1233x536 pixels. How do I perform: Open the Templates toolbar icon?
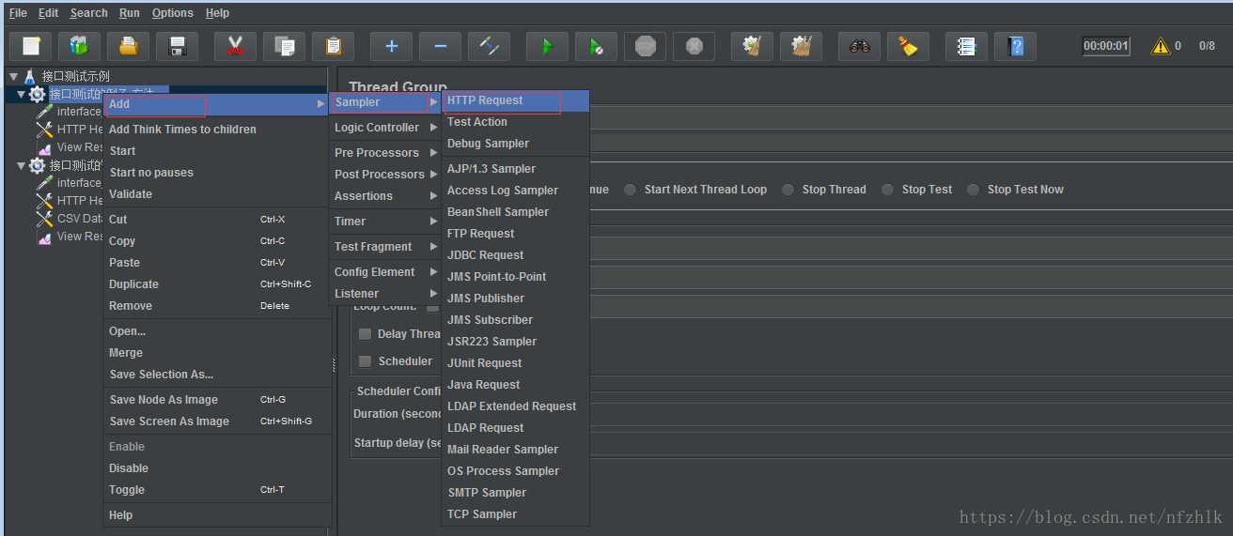pos(80,46)
